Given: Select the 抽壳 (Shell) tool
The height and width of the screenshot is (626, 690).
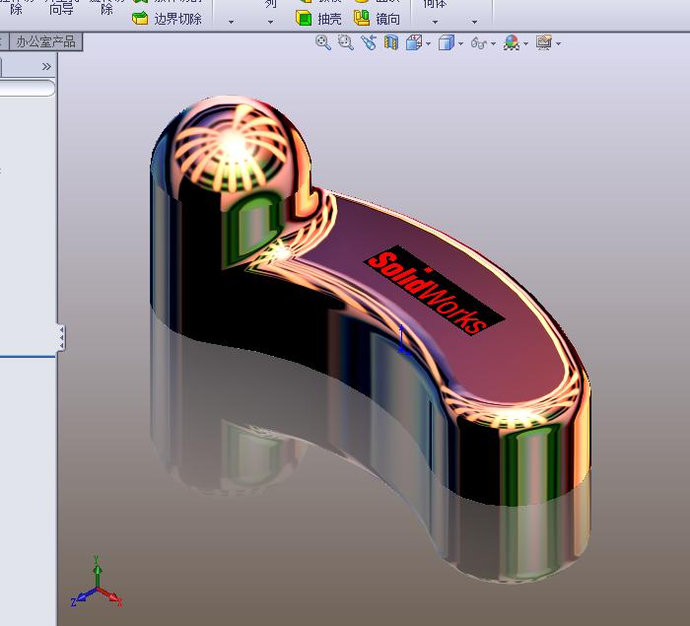Looking at the screenshot, I should pos(318,19).
